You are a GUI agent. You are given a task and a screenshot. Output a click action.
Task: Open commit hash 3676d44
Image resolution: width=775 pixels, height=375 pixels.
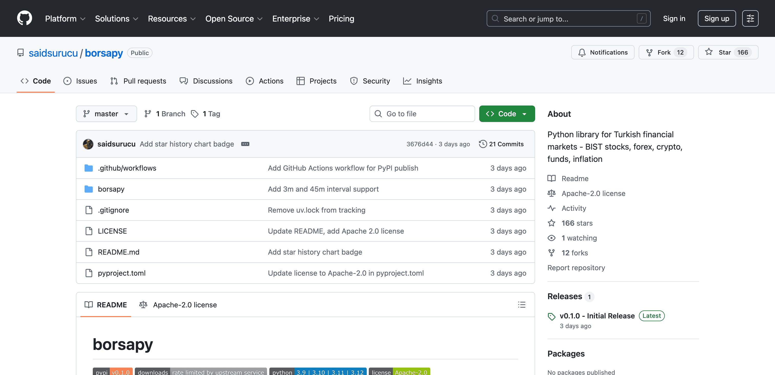pos(420,144)
